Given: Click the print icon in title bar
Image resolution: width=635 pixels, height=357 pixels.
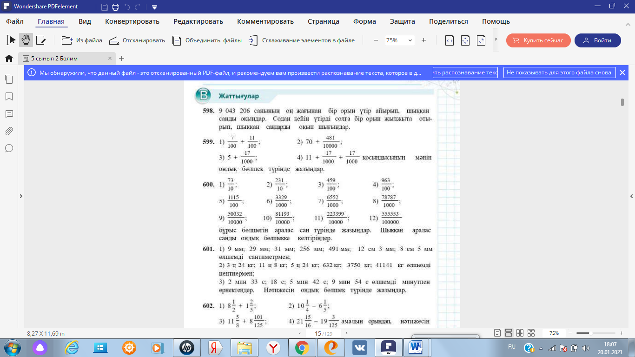Looking at the screenshot, I should coord(115,7).
